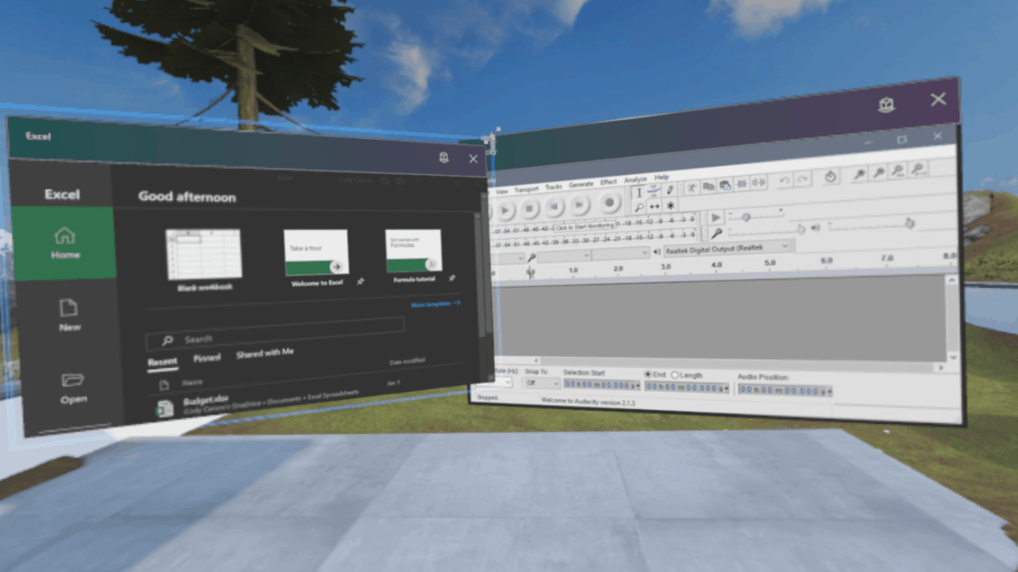Open the Selection Start time format arrow
Viewport: 1018px width, 572px height.
click(638, 385)
